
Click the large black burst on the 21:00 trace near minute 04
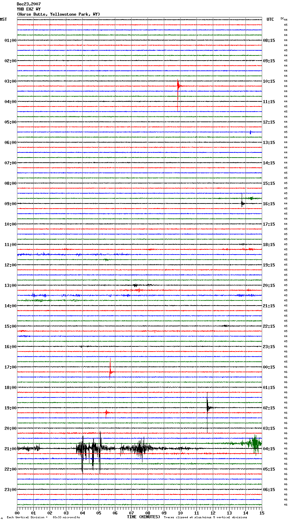(89, 452)
